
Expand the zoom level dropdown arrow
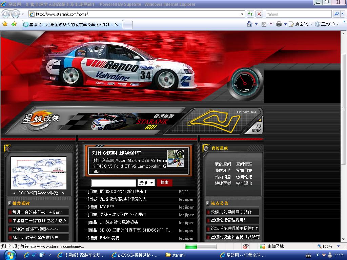tap(338, 246)
